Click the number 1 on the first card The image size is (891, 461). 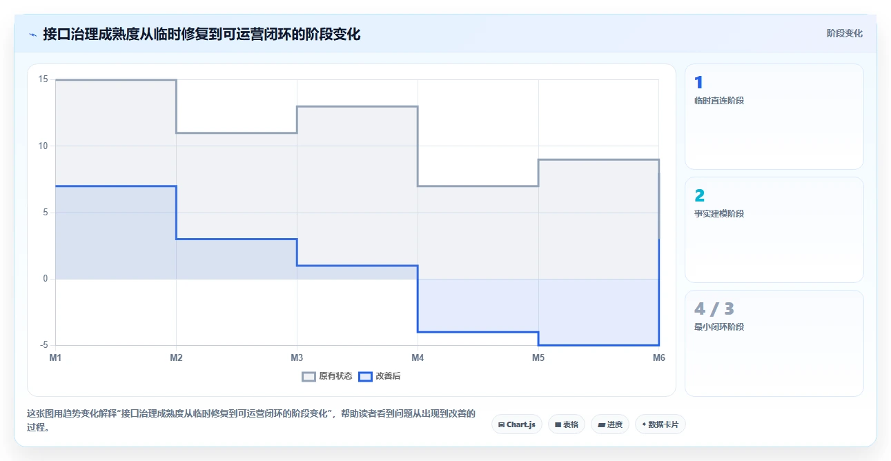698,83
